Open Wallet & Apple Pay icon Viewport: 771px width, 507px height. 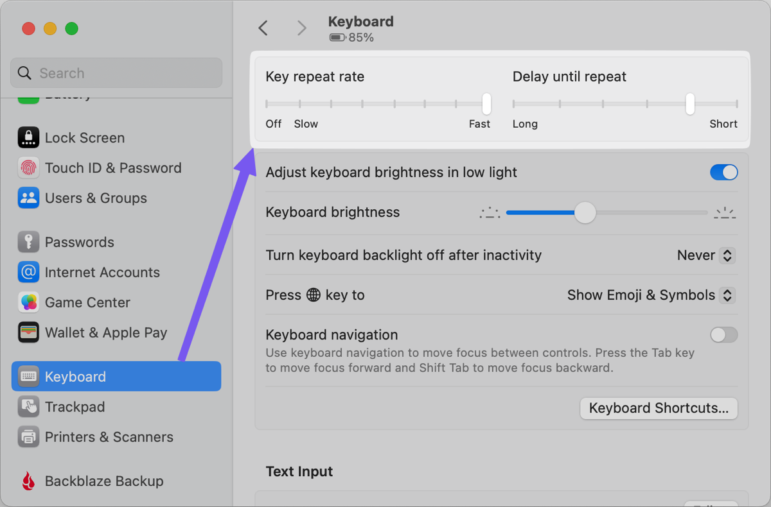coord(28,332)
